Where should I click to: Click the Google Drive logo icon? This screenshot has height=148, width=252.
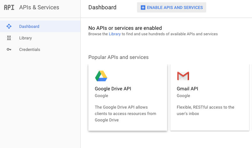coord(101,76)
